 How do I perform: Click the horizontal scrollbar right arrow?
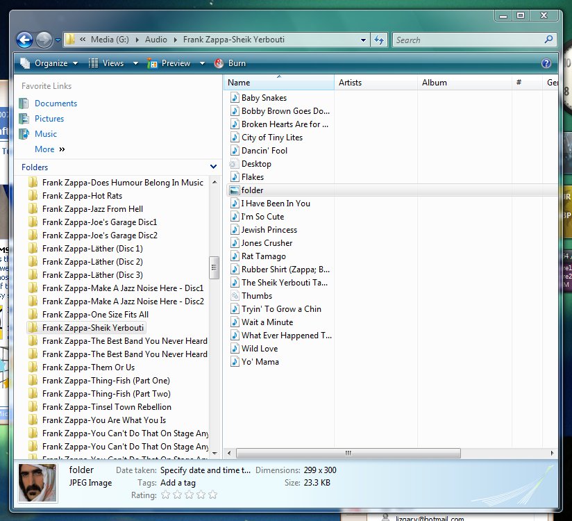(552, 453)
